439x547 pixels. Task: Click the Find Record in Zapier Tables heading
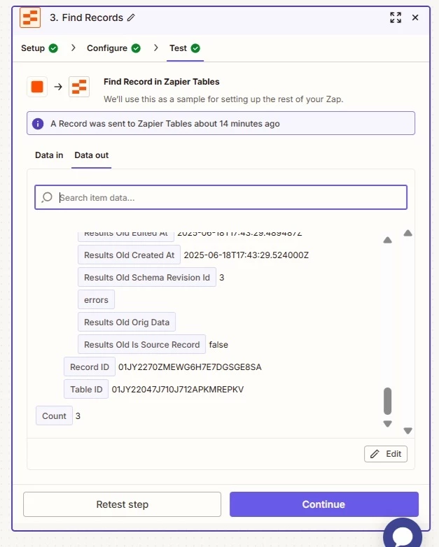tap(161, 82)
